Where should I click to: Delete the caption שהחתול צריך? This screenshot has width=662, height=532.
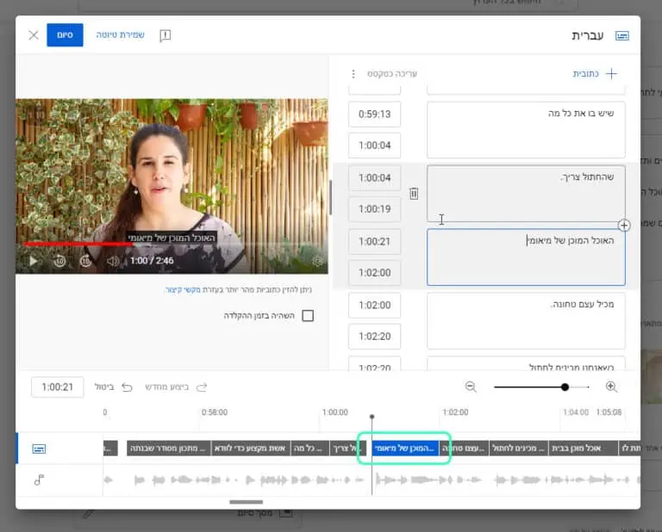pyautogui.click(x=414, y=194)
